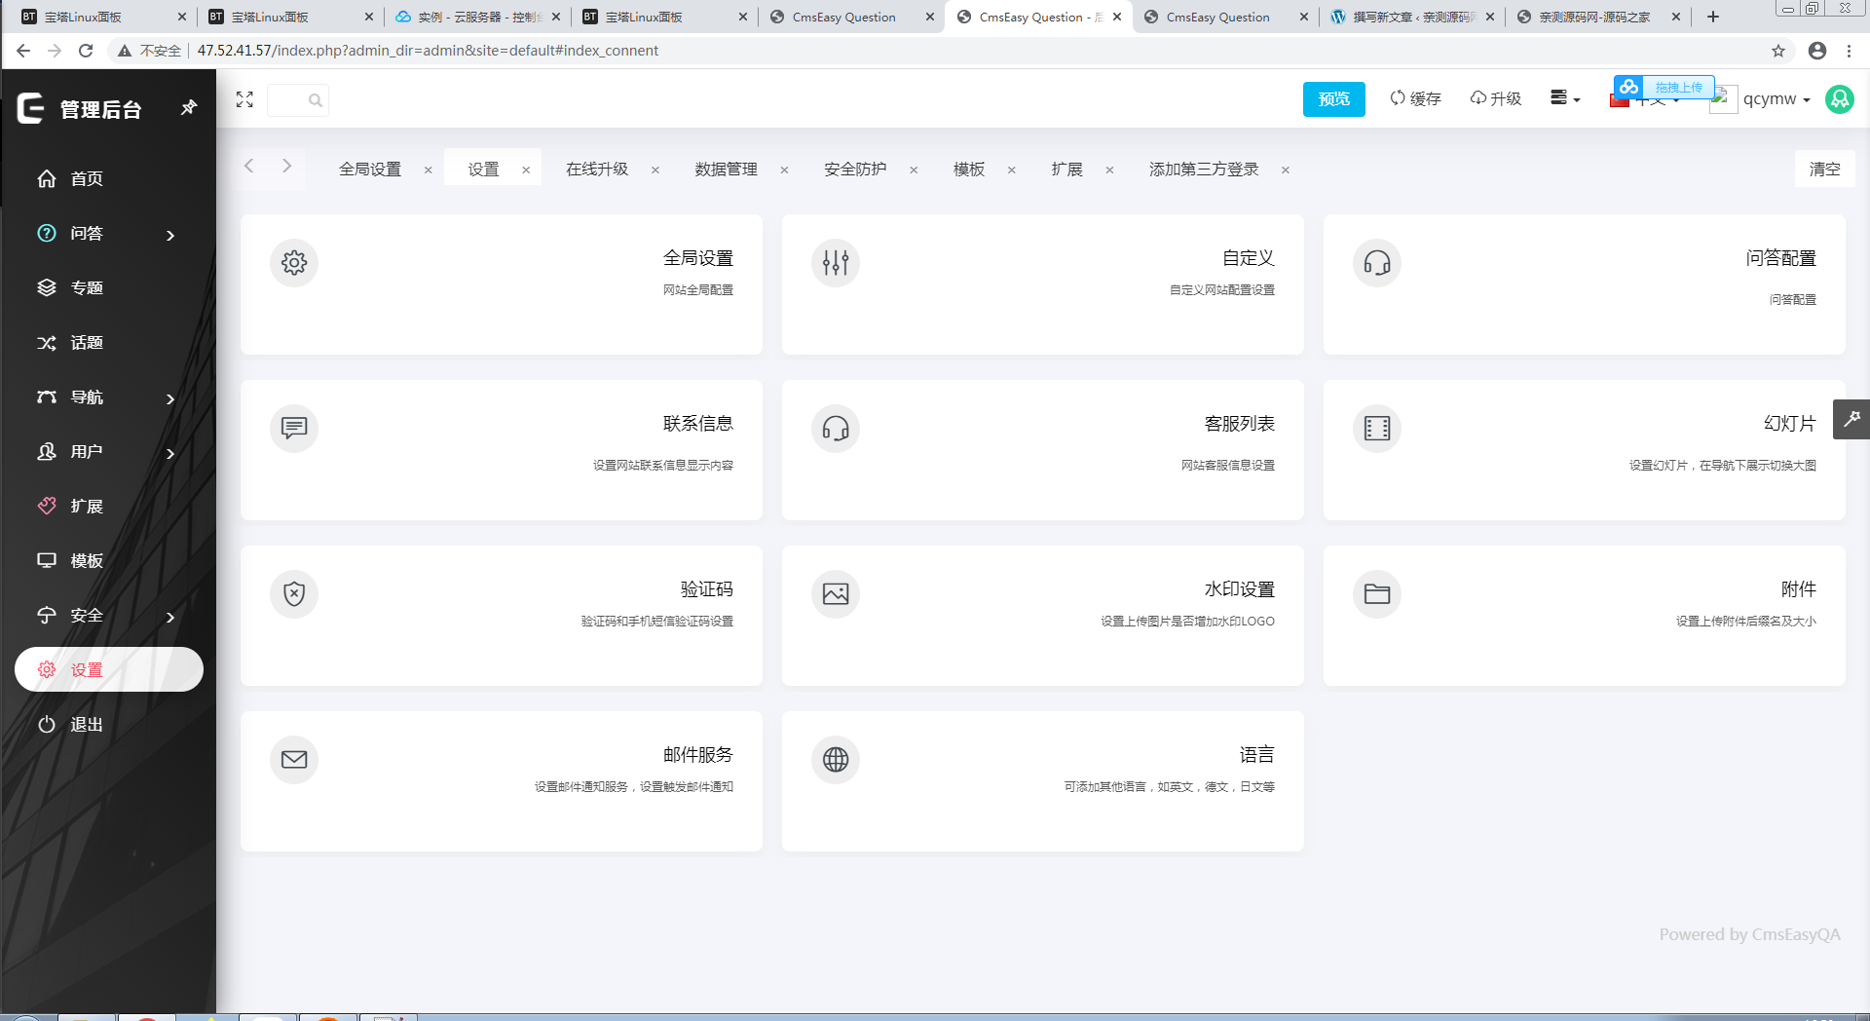Click 清空 to clear all tabs
Image resolution: width=1870 pixels, height=1021 pixels.
[x=1825, y=169]
